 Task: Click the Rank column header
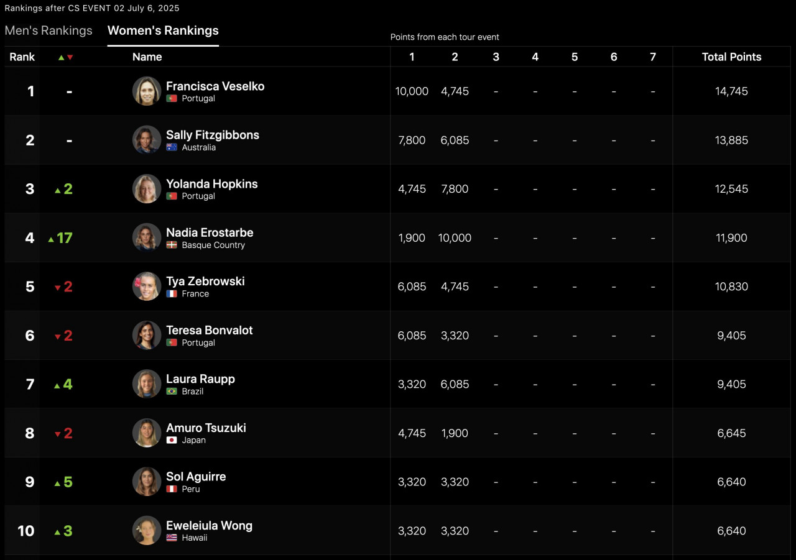(22, 57)
